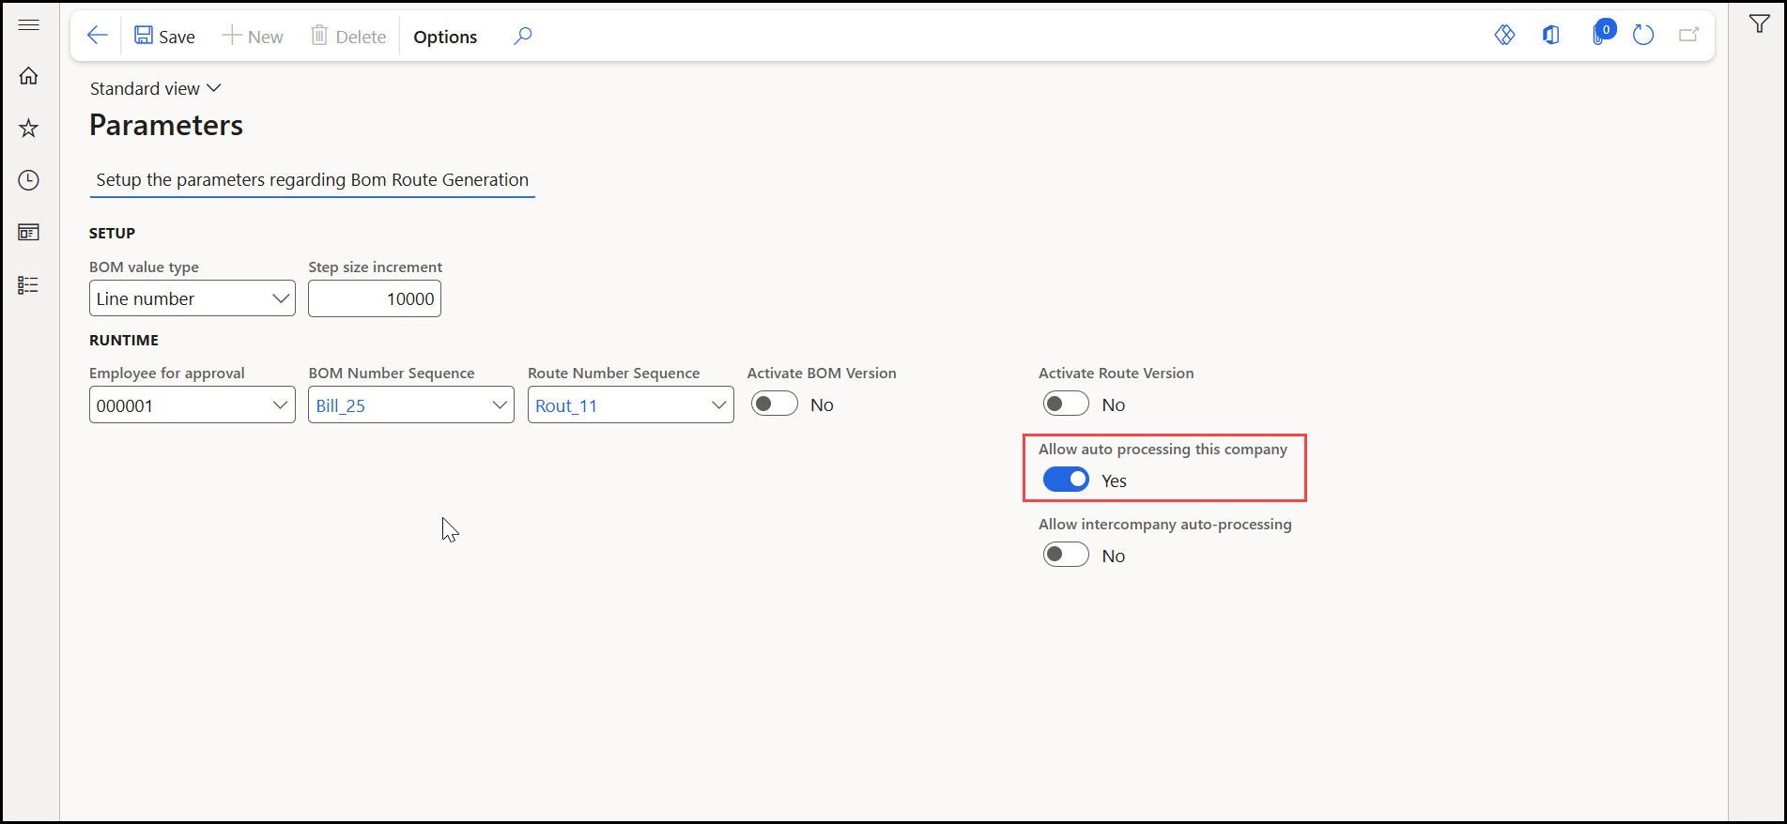Open Workspaces icon in sidebar
Screen dimensions: 1787x824
[29, 232]
